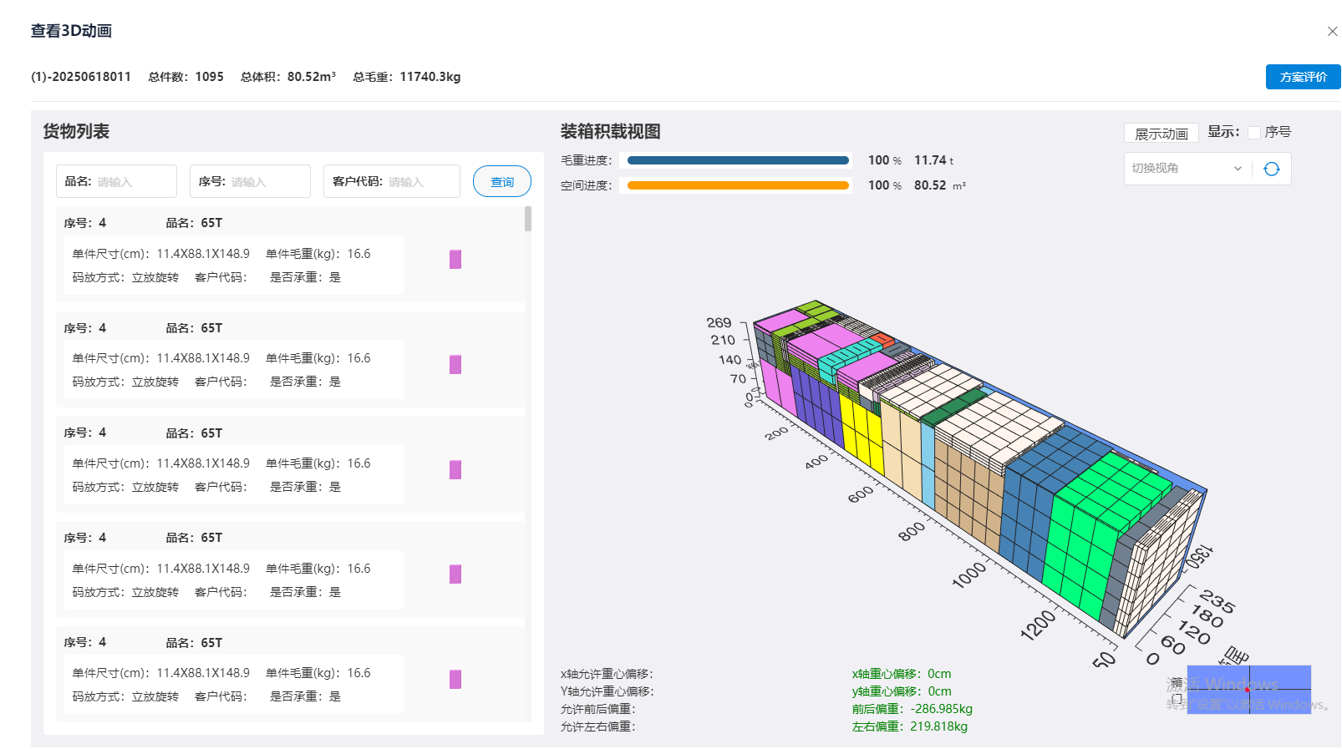1342x749 pixels.
Task: Open the 切换视角 dropdown
Action: click(1187, 169)
